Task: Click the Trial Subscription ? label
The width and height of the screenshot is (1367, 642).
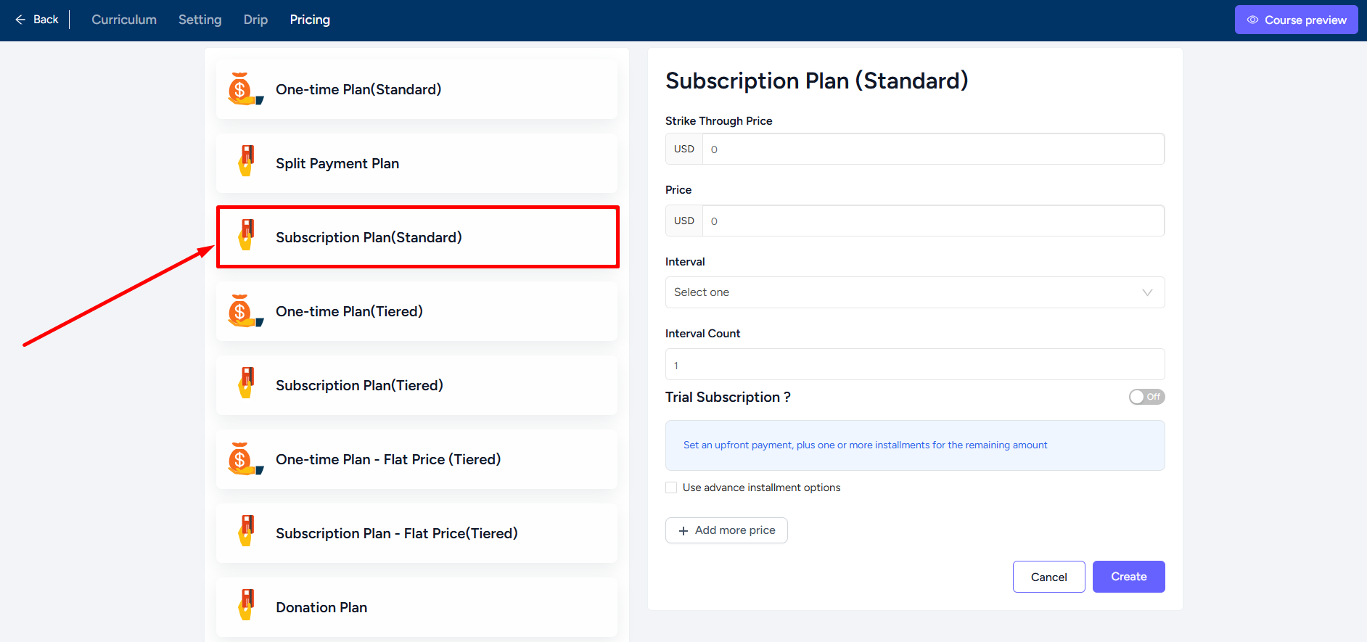Action: 728,397
